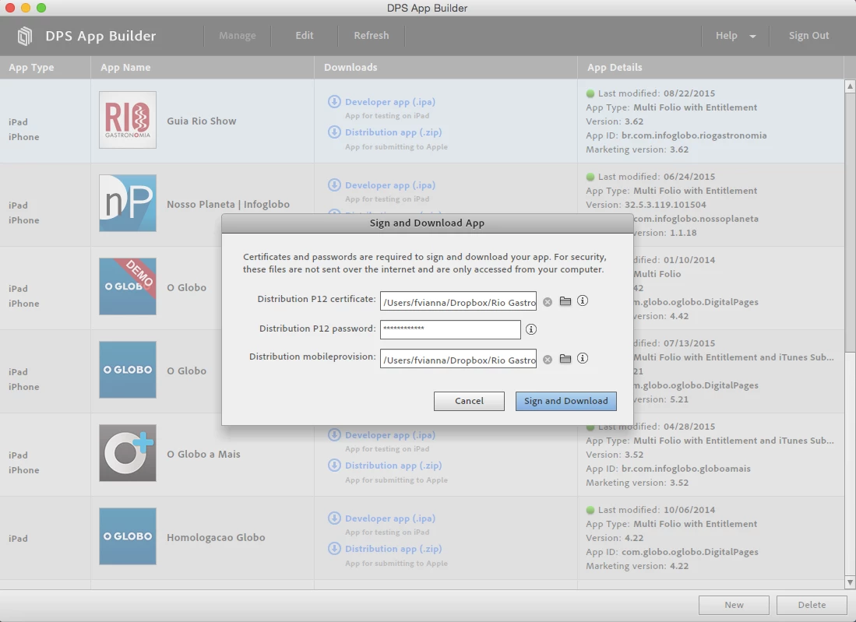This screenshot has width=856, height=622.
Task: Click O Globo a Mais developer download icon
Action: 334,435
